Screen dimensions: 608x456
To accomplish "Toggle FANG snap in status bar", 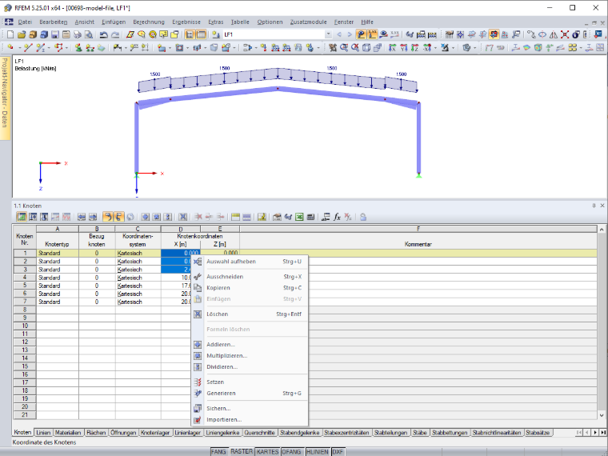I will pyautogui.click(x=218, y=452).
